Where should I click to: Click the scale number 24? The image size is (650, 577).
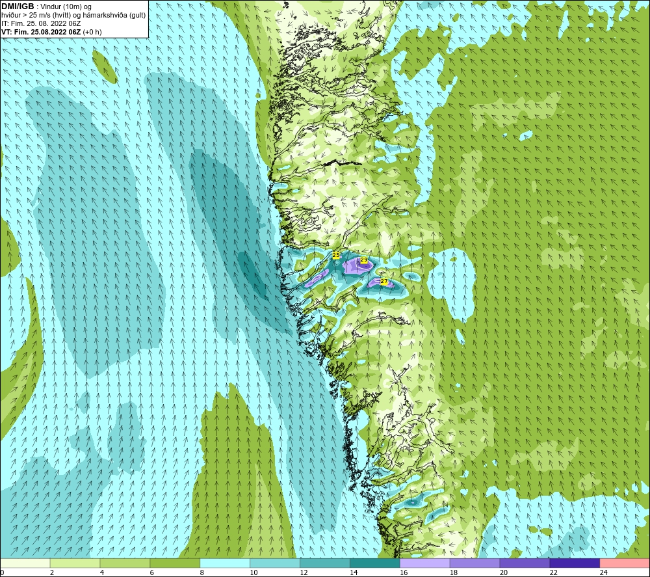604,572
